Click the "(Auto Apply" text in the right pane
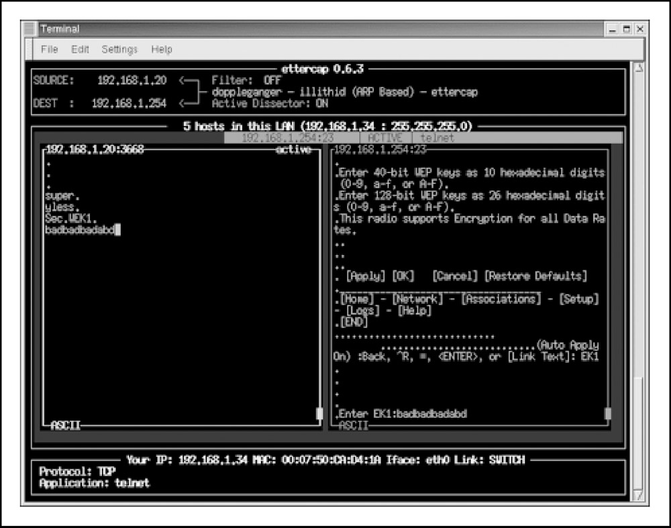Screen dimensions: 671x528 point(568,345)
